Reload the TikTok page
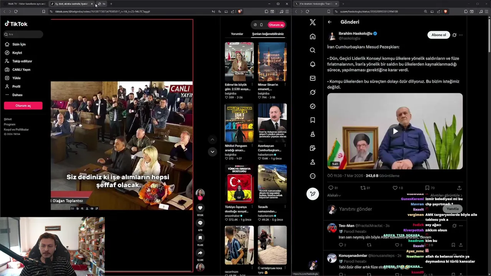 [16, 11]
